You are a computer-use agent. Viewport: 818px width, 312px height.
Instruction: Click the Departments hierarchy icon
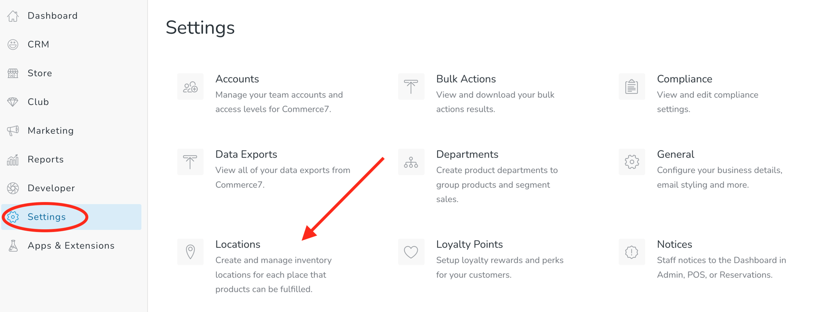pos(411,162)
